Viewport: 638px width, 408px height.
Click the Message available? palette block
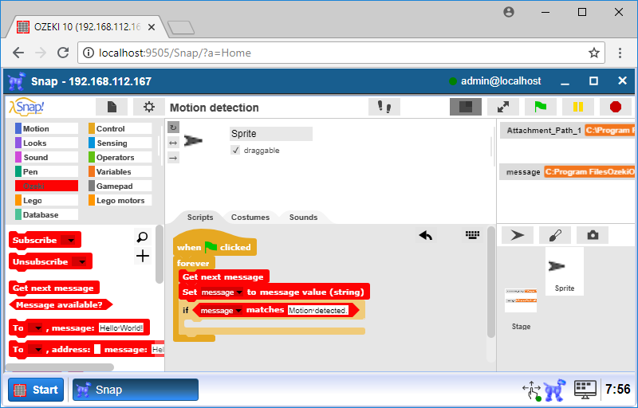click(x=61, y=304)
